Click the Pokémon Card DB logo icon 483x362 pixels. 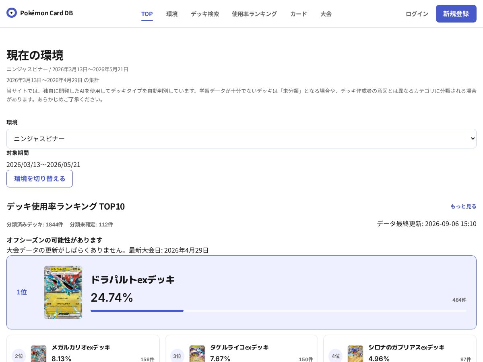tap(12, 13)
